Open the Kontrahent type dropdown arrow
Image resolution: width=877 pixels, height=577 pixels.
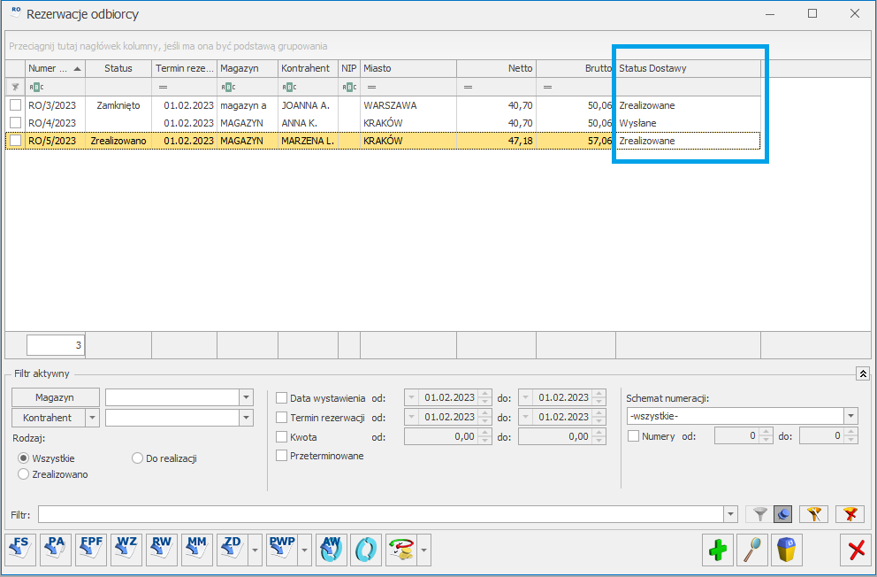[x=92, y=418]
